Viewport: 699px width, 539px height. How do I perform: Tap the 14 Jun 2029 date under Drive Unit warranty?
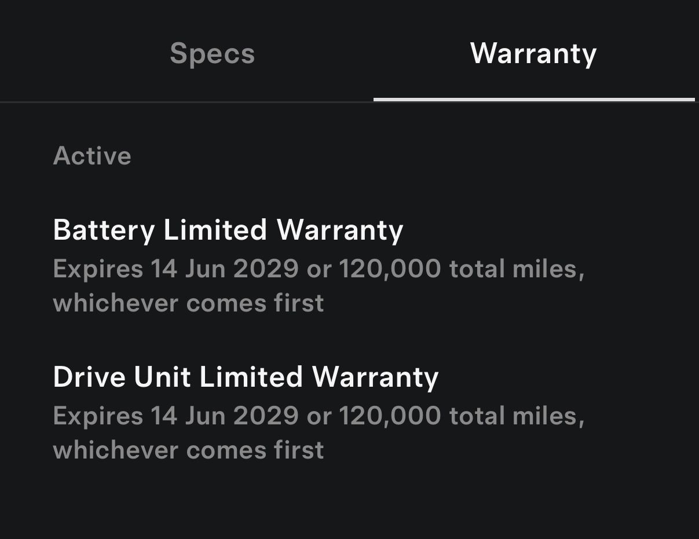(225, 416)
